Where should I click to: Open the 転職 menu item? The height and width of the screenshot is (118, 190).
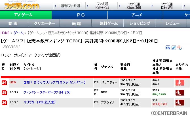76,23
